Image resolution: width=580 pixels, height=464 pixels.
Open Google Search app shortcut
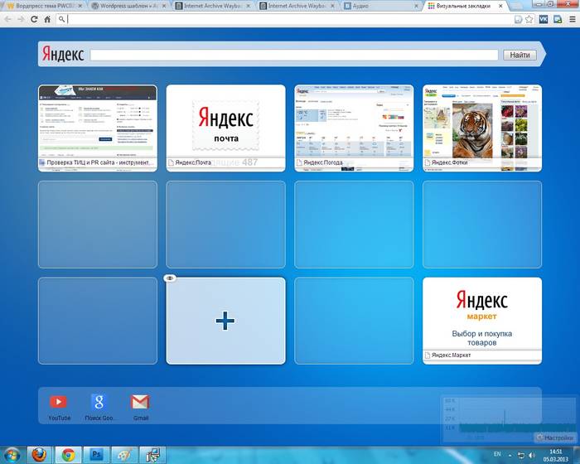(x=99, y=407)
